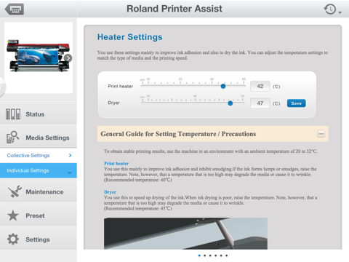Adjust the Dryer slider handle
Screen dimensions: 349x262
pyautogui.click(x=230, y=103)
